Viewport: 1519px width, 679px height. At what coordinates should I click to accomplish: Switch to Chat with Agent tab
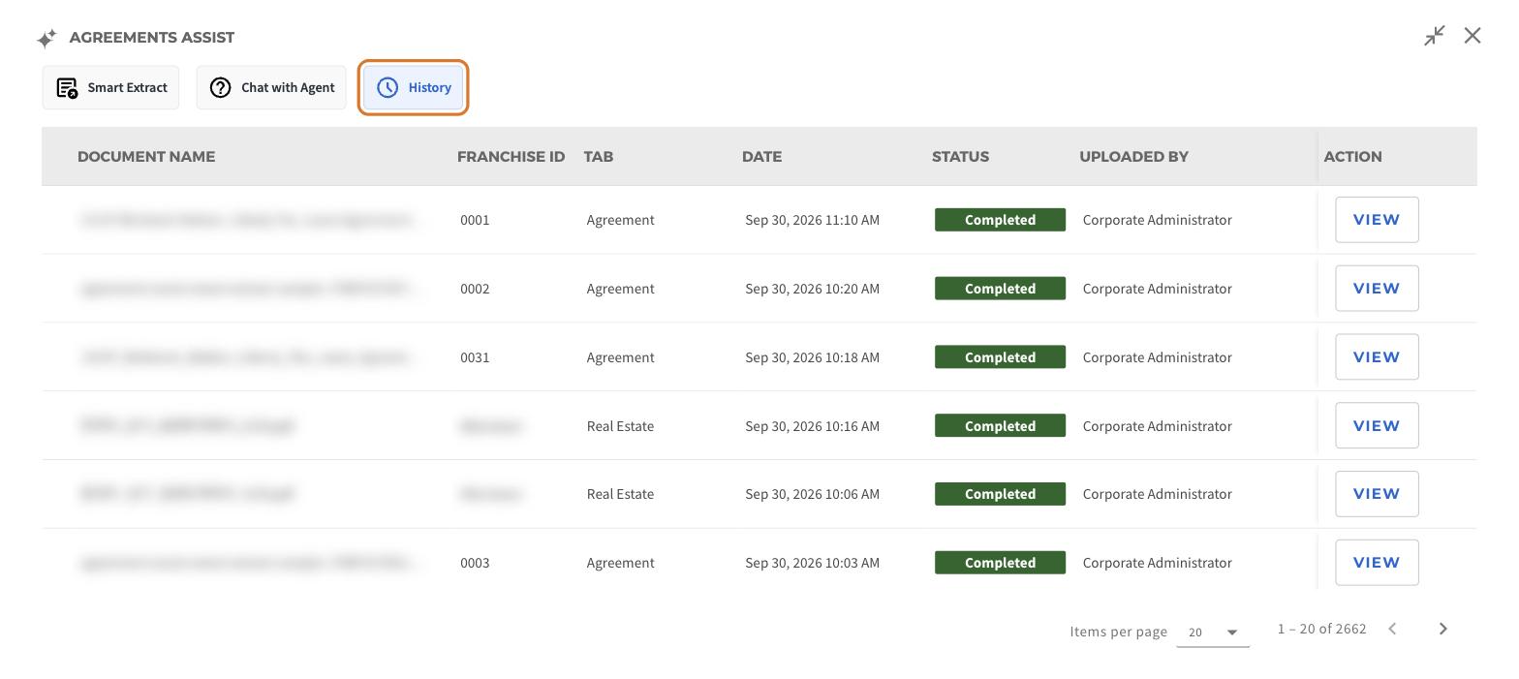[x=271, y=87]
